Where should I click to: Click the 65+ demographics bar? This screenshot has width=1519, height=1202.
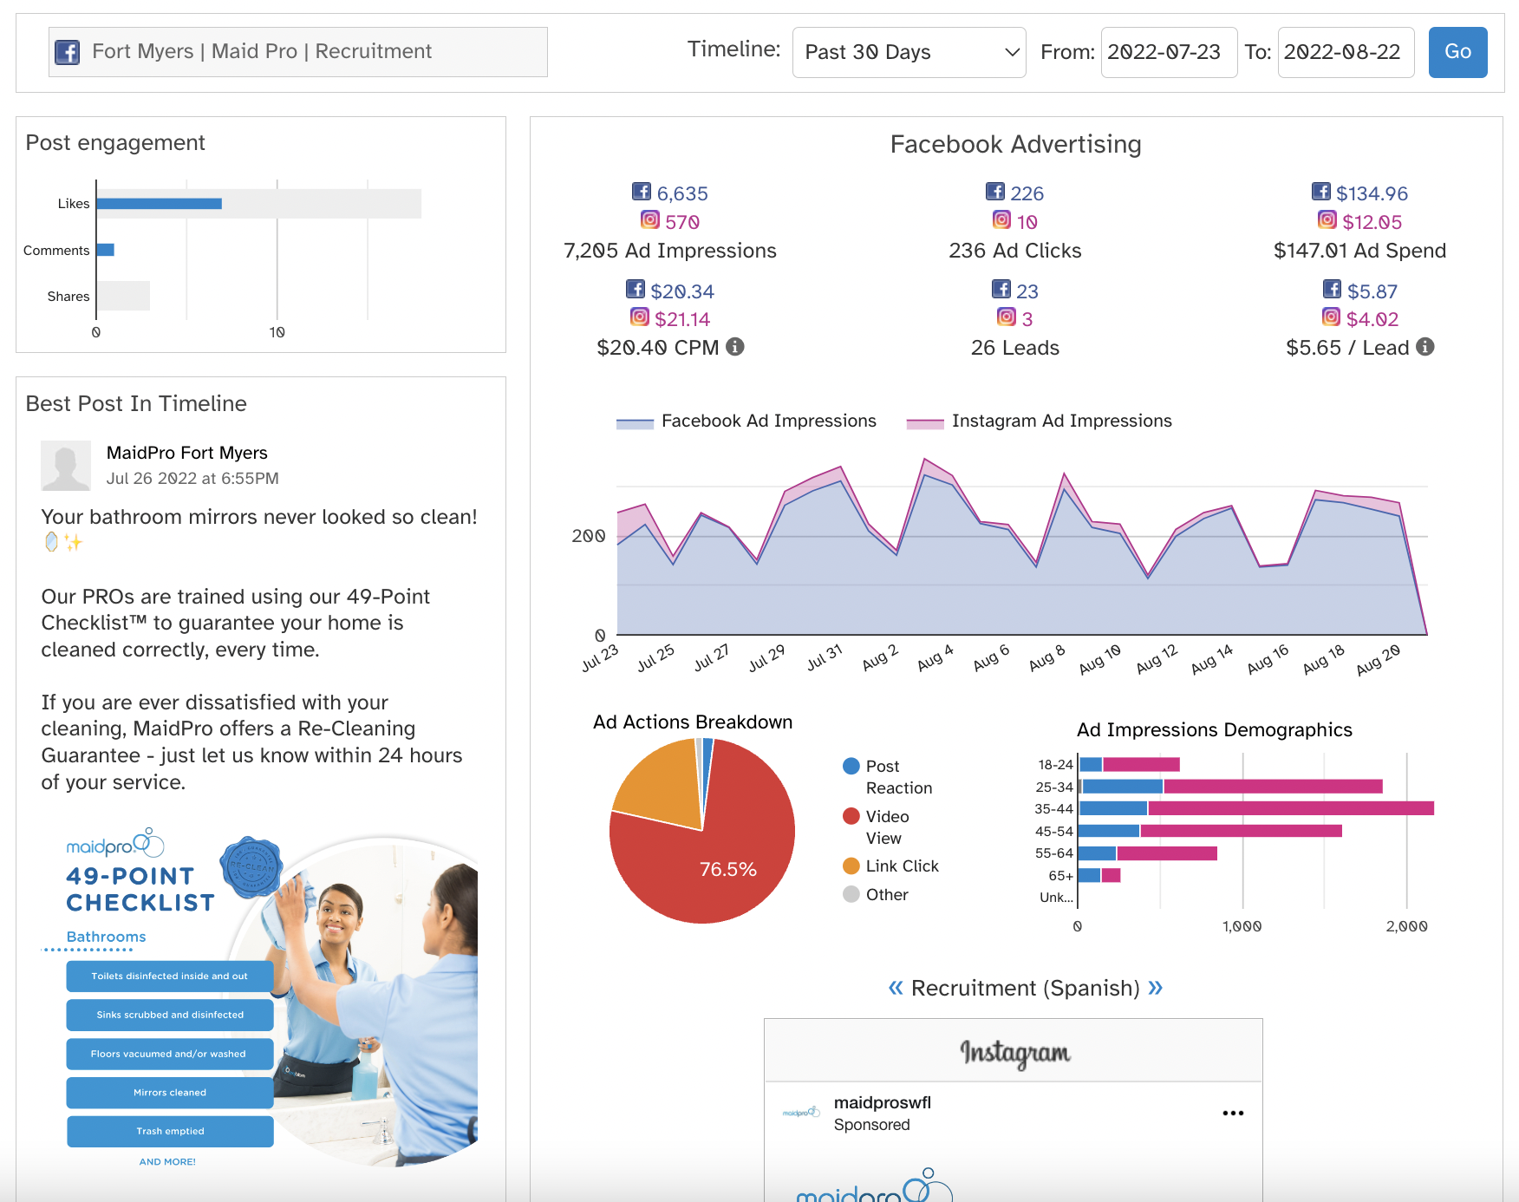pyautogui.click(x=1099, y=875)
